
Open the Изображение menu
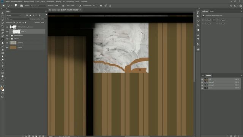[x=29, y=2]
